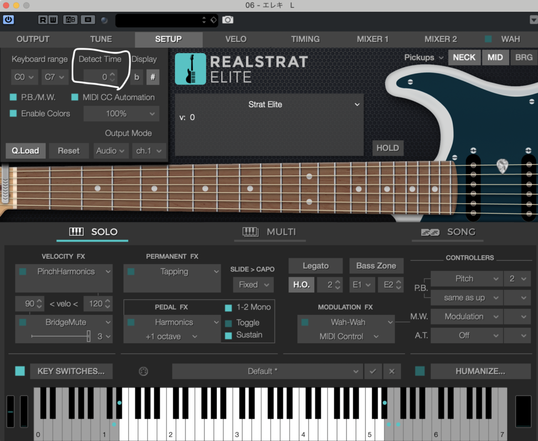Switch to the MULTI mode tab
The height and width of the screenshot is (441, 538).
click(270, 232)
